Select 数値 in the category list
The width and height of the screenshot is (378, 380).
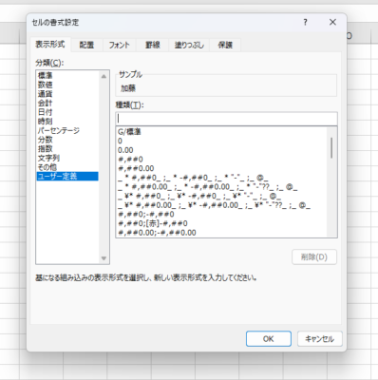[x=67, y=85]
